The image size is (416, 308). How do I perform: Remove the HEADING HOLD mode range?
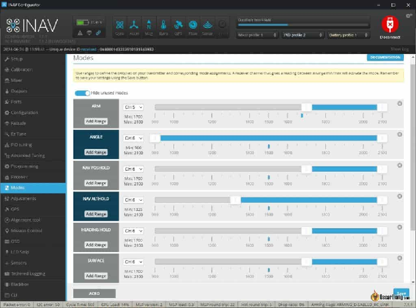[x=399, y=228]
